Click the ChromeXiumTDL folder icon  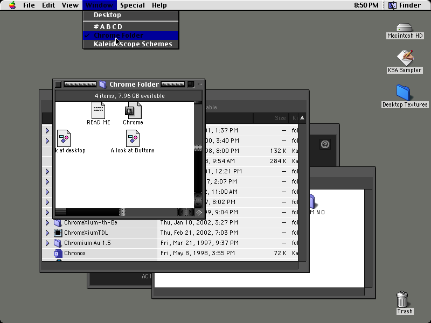58,233
